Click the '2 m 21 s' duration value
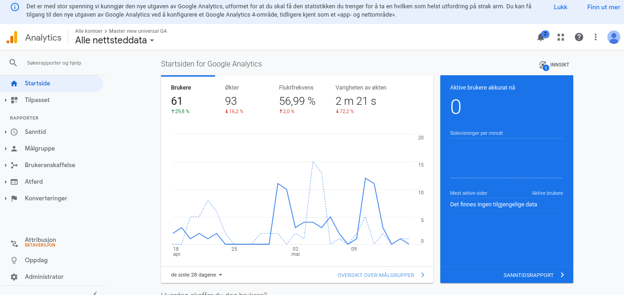Screen dimensions: 624x295 click(x=356, y=101)
